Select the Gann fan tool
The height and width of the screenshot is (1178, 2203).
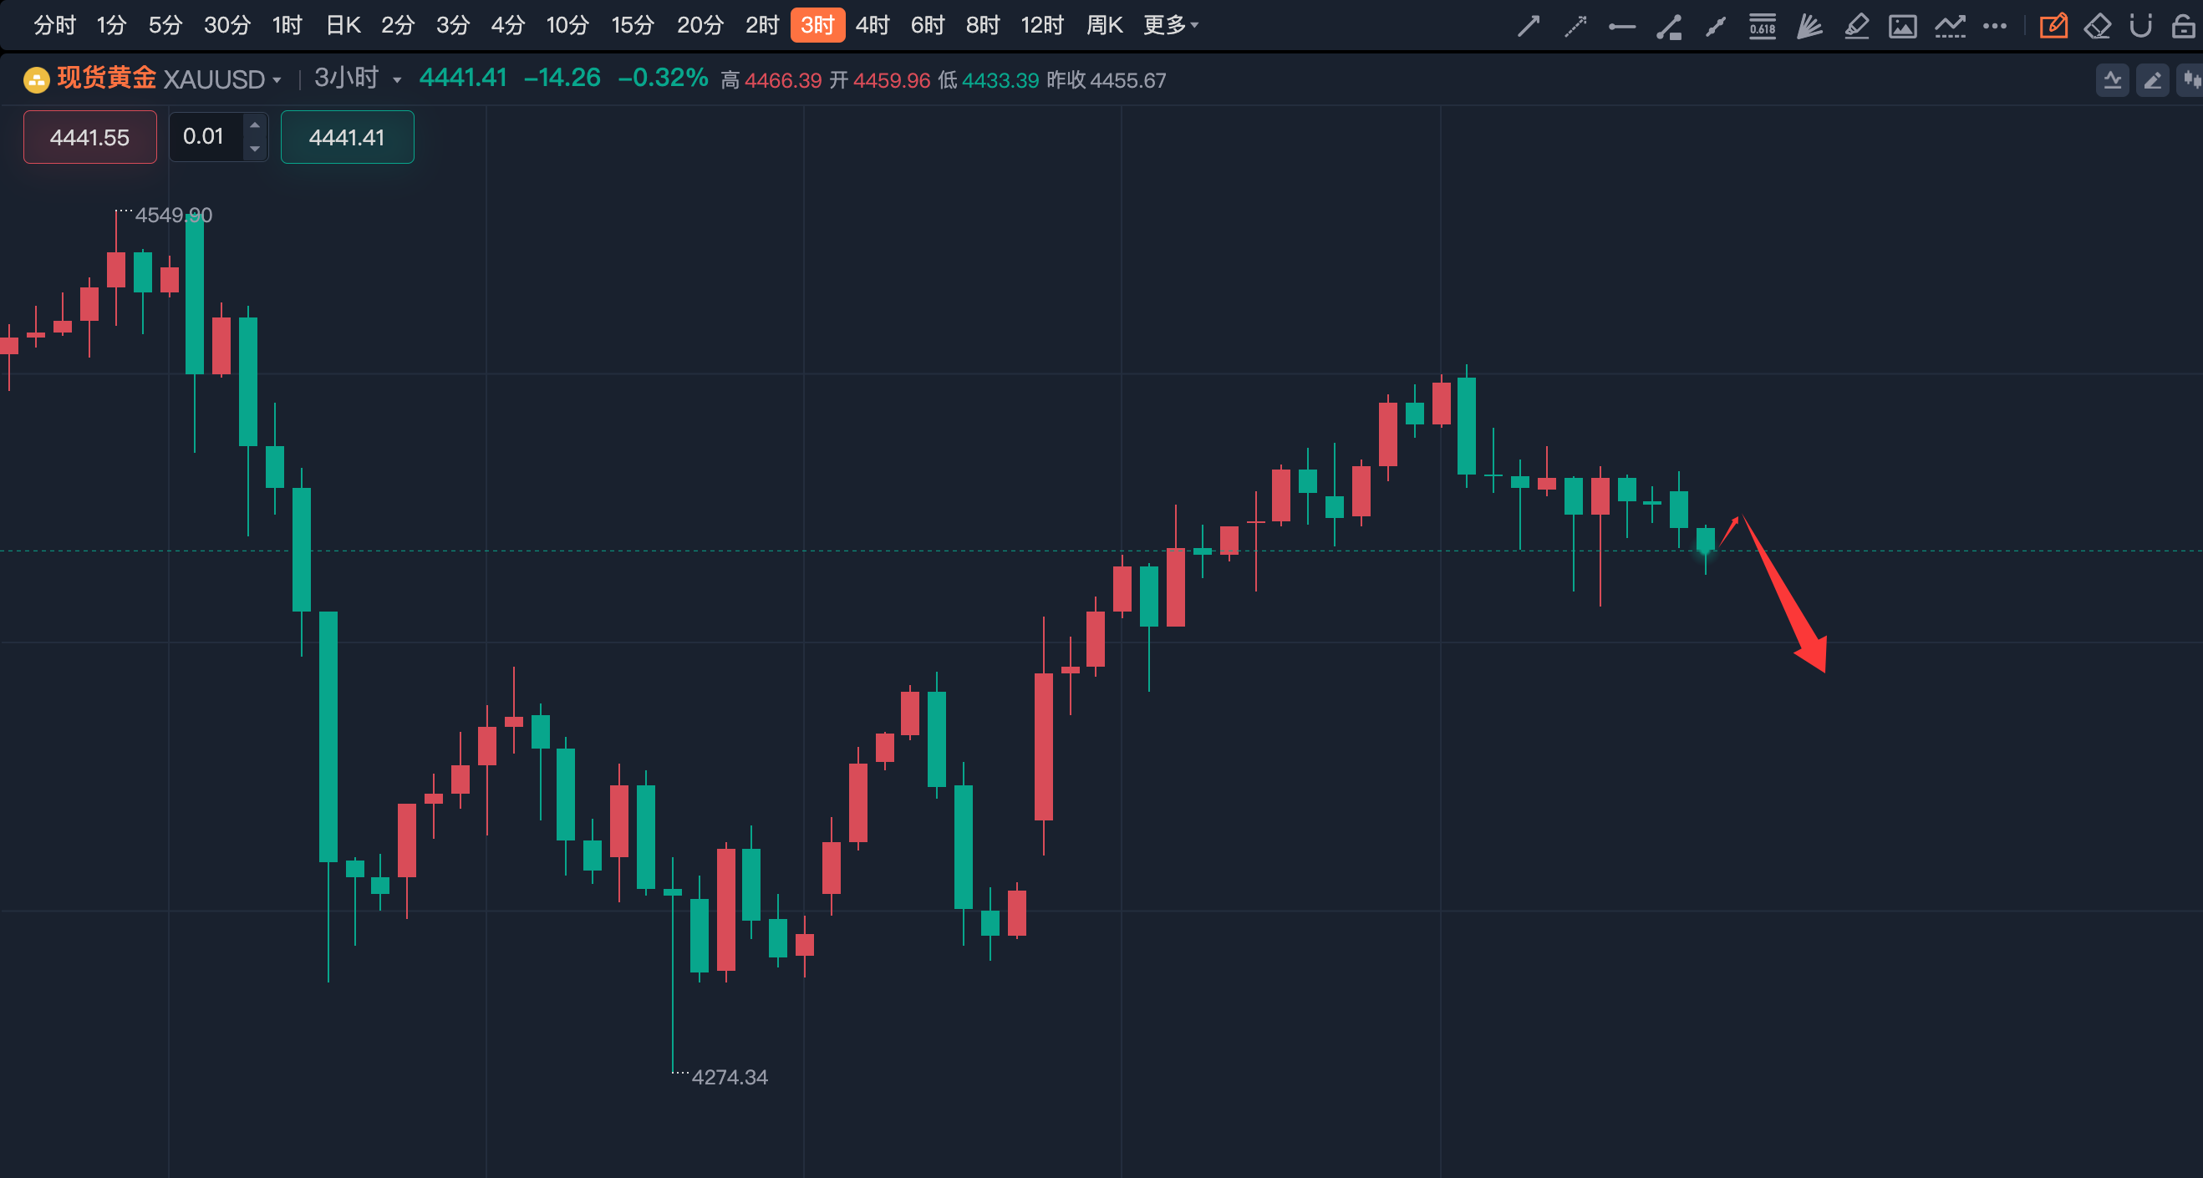pyautogui.click(x=1809, y=26)
